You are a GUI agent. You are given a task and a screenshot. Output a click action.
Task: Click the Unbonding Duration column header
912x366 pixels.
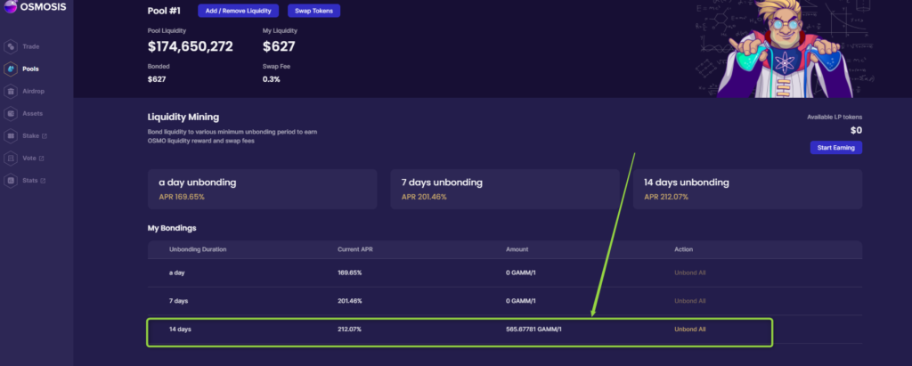198,249
